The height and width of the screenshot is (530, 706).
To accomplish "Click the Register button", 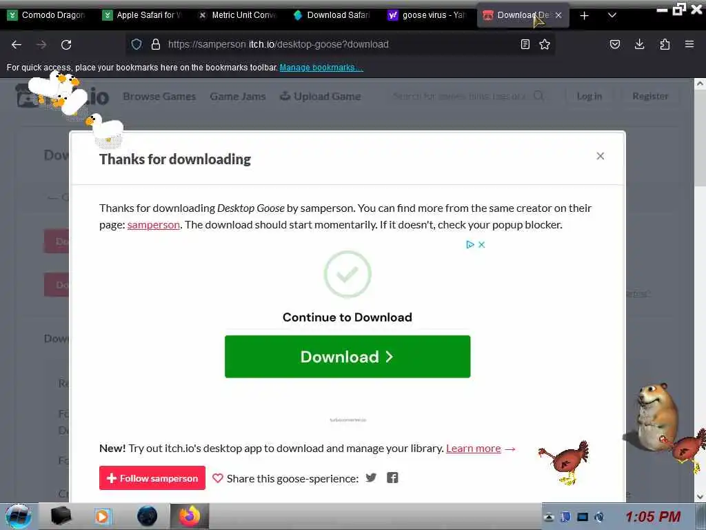I will [x=650, y=96].
